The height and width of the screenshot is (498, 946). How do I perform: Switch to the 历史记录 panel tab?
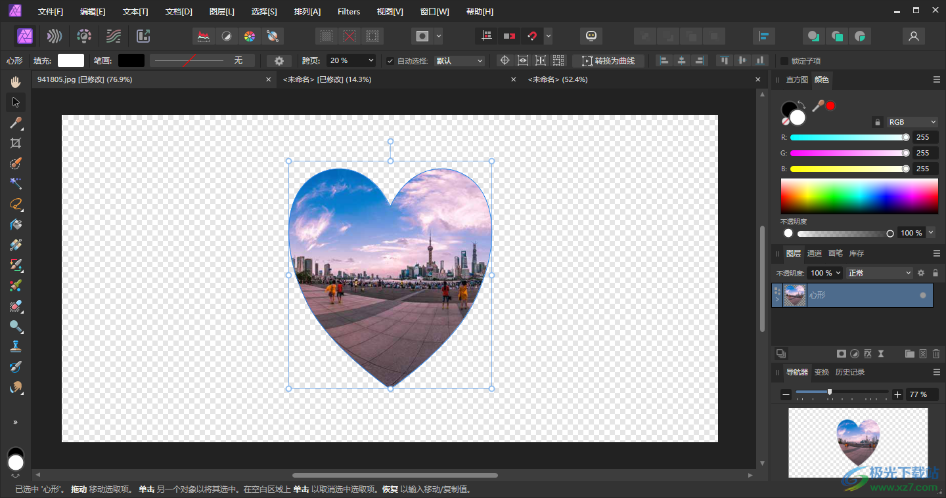[x=849, y=372]
